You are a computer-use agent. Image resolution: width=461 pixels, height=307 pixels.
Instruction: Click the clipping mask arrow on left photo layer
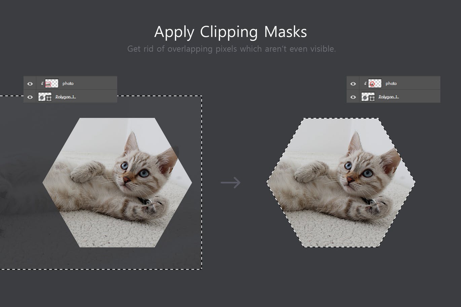(x=42, y=83)
